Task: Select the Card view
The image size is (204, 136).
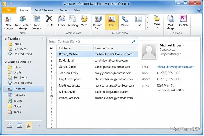Action: (x=112, y=22)
